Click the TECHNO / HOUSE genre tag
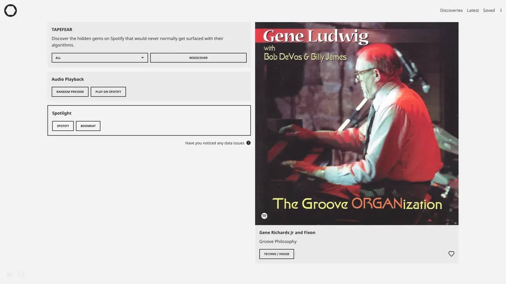The width and height of the screenshot is (506, 284). point(277,254)
